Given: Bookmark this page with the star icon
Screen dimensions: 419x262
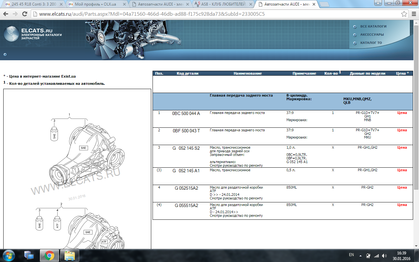Looking at the screenshot, I should pos(404,14).
